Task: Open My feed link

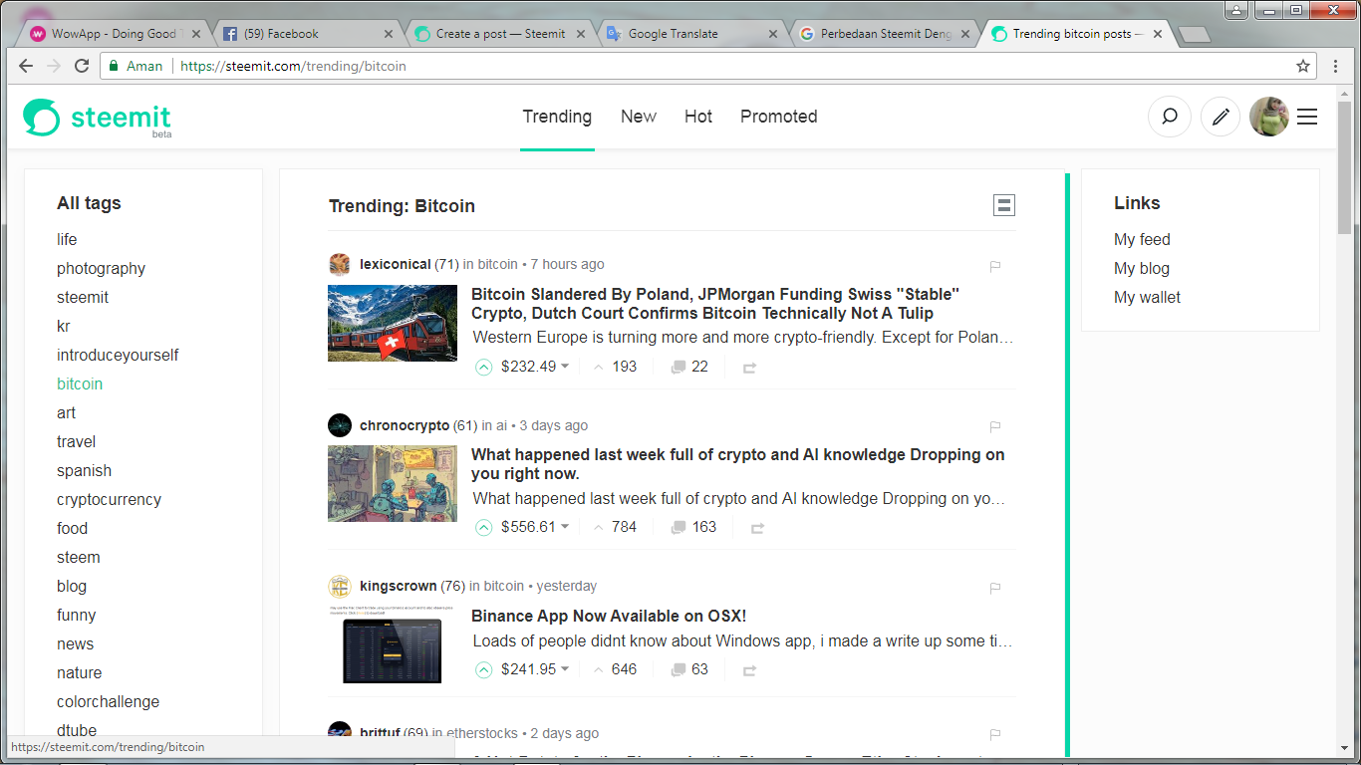Action: (1142, 239)
